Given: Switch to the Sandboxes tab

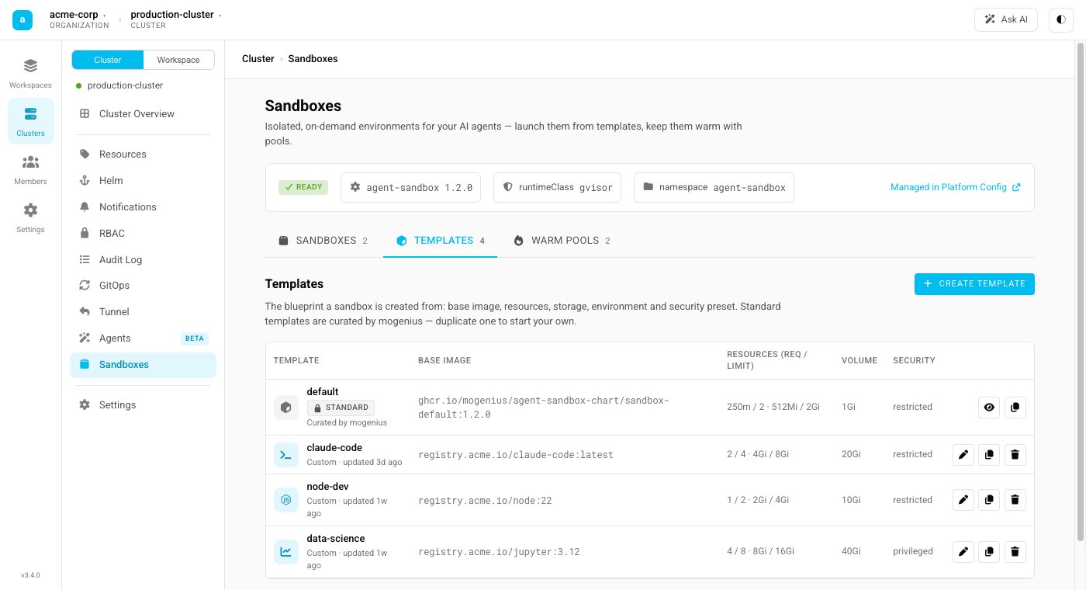Looking at the screenshot, I should click(323, 241).
